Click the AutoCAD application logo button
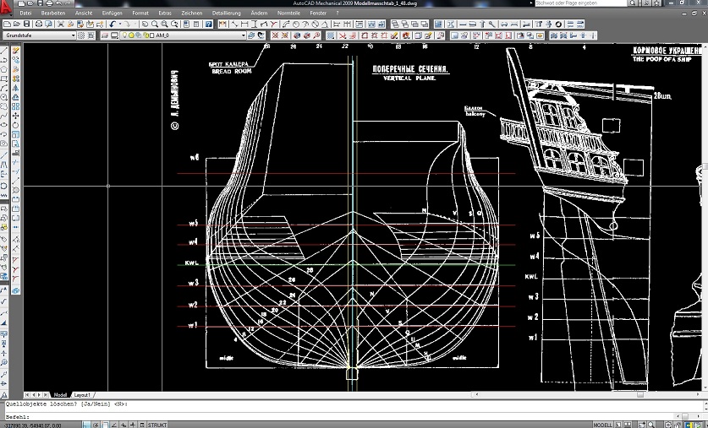Image resolution: width=708 pixels, height=428 pixels. click(7, 7)
